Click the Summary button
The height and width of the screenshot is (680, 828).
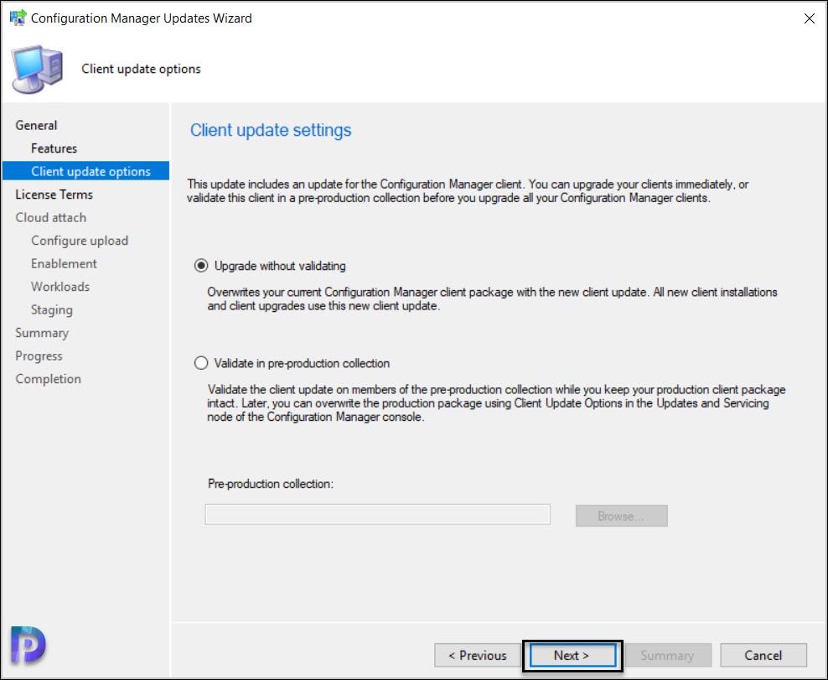point(667,655)
